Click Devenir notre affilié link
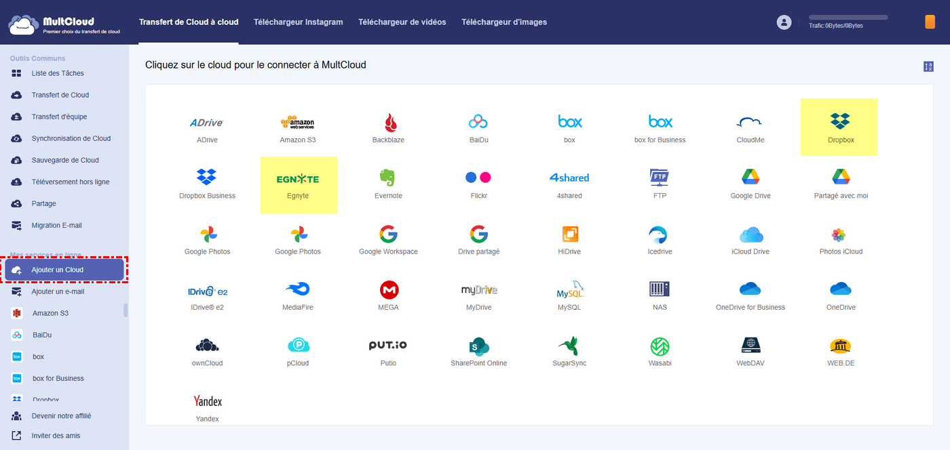Screen dimensions: 950x450 click(61, 415)
